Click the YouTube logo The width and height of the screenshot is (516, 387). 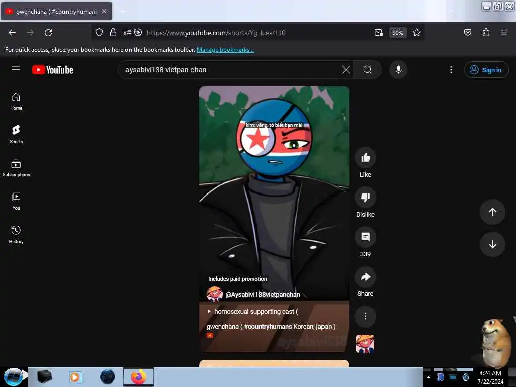pyautogui.click(x=52, y=70)
